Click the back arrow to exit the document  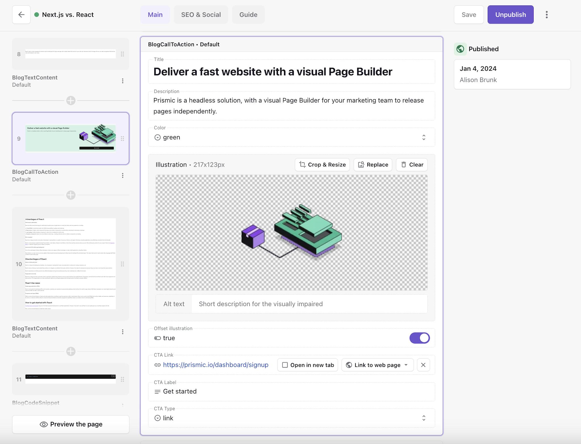[x=21, y=14]
